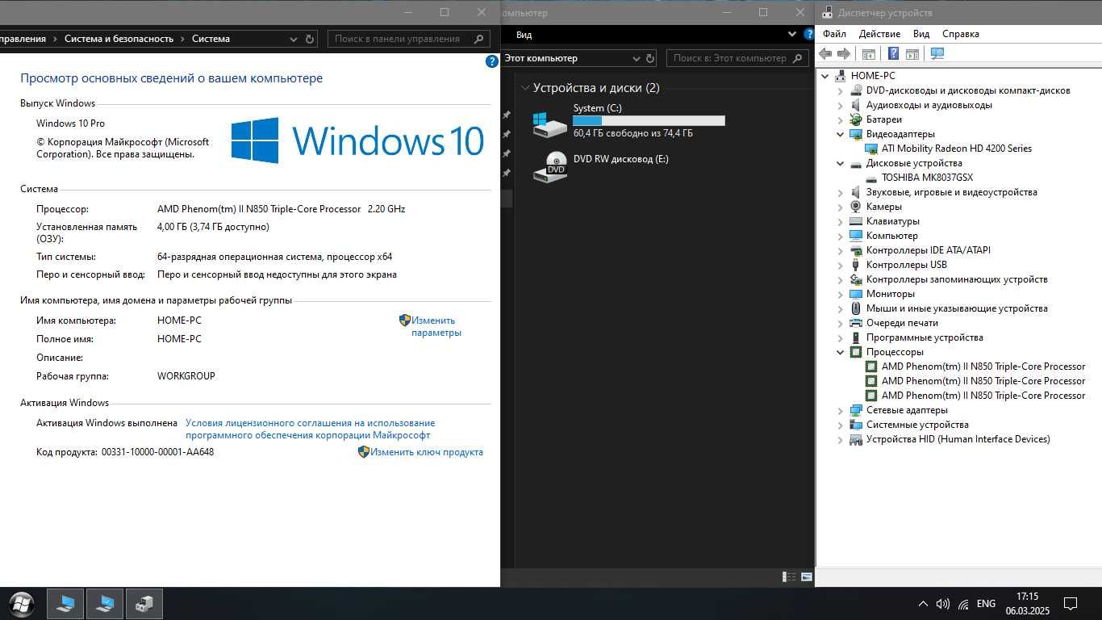The height and width of the screenshot is (620, 1102).
Task: Click the System (C:) drive icon in Explorer
Action: click(550, 124)
